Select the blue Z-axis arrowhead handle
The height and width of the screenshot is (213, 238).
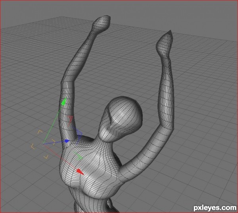(67, 141)
